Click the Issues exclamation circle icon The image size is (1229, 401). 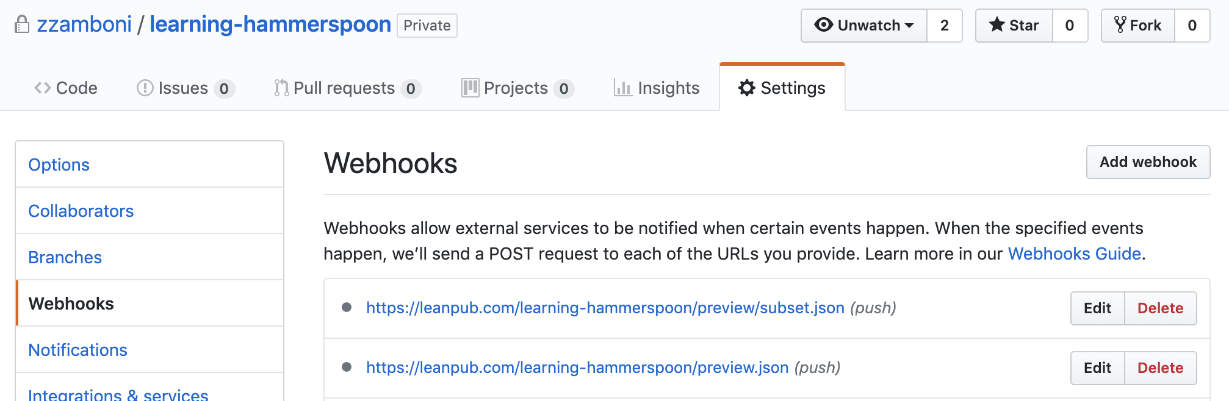pyautogui.click(x=145, y=88)
